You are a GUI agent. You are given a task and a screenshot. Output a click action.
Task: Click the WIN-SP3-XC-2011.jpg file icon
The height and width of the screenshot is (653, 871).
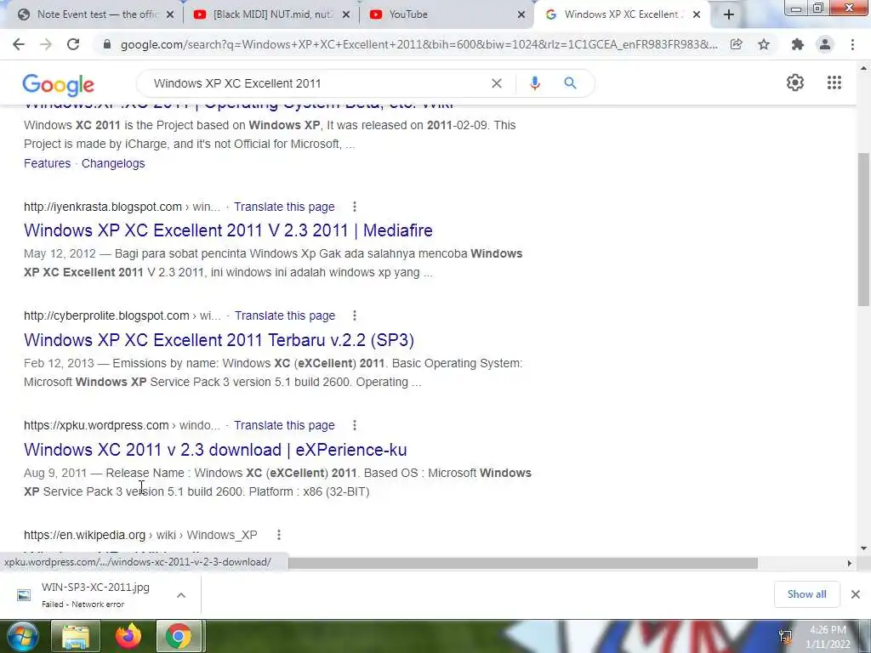click(x=23, y=595)
